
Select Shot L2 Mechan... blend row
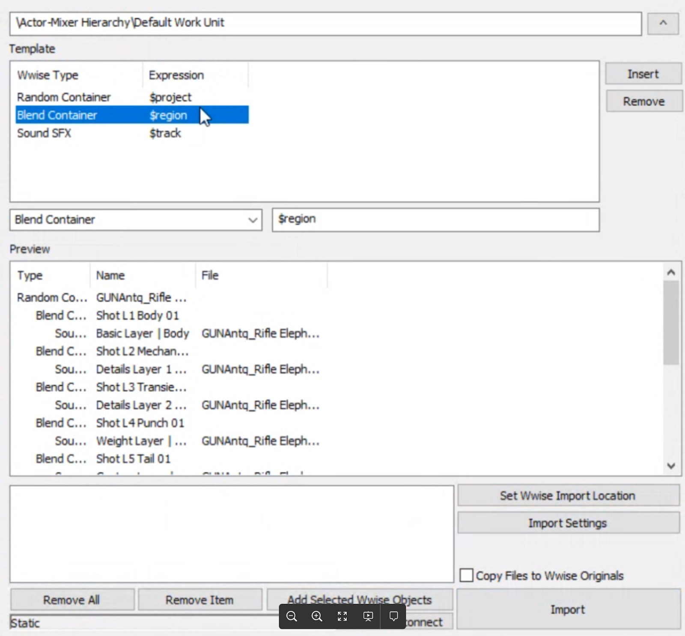(171, 351)
